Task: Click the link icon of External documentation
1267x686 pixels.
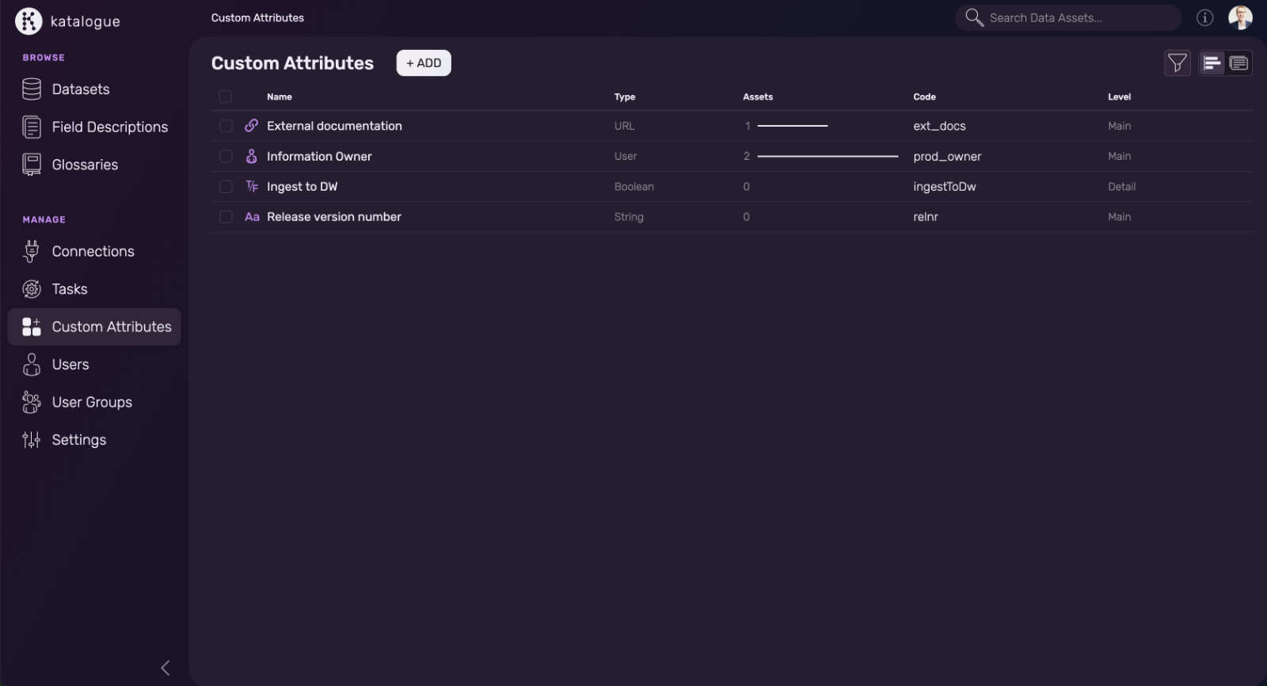Action: [252, 126]
